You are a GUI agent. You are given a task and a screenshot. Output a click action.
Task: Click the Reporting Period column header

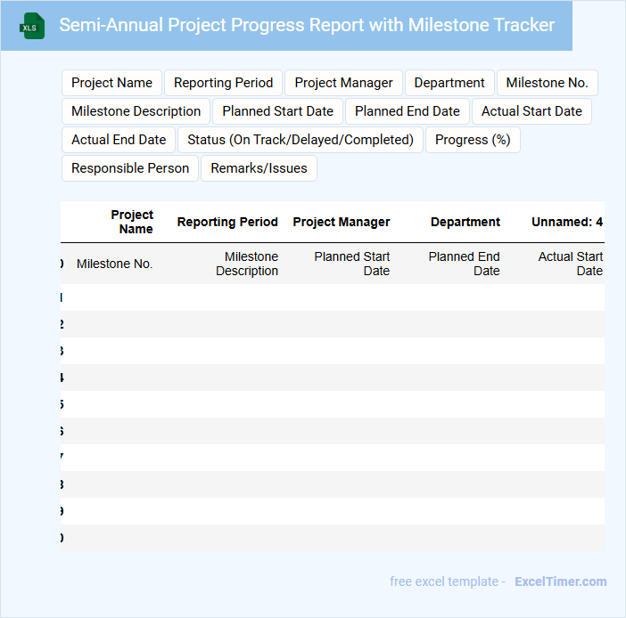(227, 222)
